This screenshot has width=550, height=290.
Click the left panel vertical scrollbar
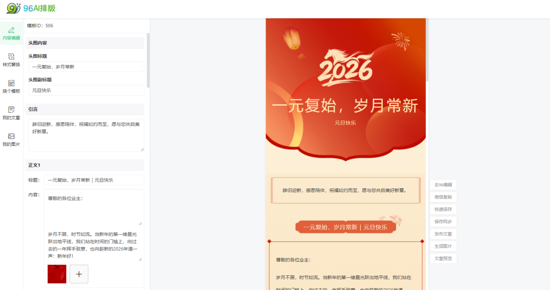[148, 60]
